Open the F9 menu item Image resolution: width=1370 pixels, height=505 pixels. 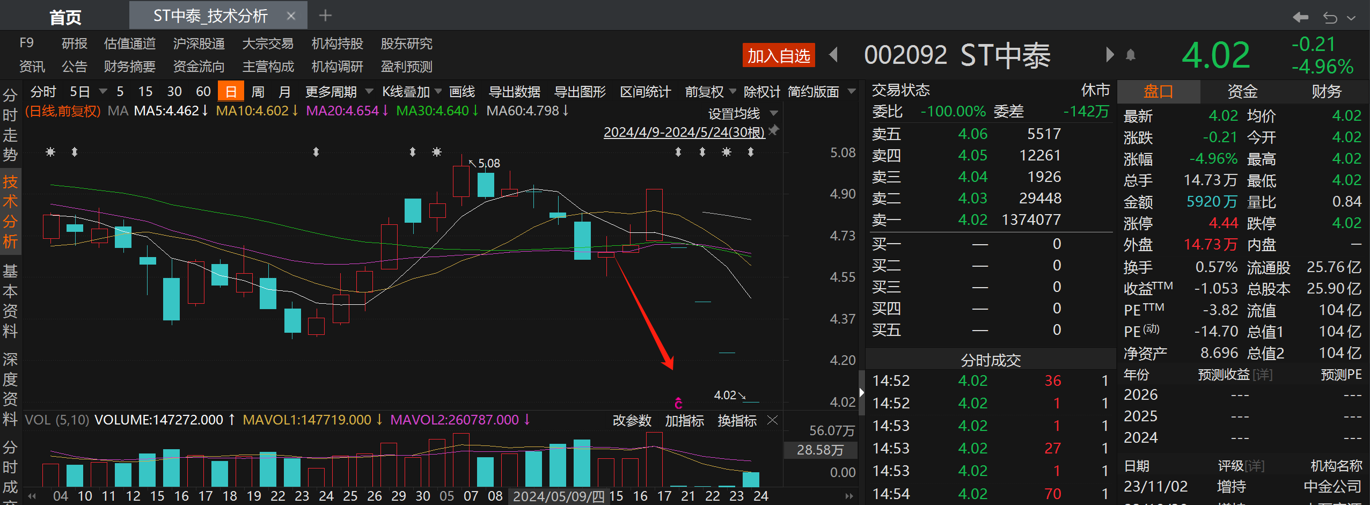(26, 43)
